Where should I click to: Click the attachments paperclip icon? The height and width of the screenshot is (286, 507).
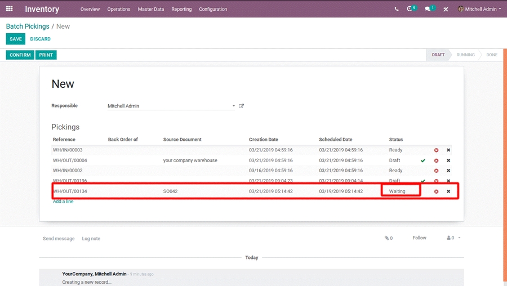tap(388, 238)
